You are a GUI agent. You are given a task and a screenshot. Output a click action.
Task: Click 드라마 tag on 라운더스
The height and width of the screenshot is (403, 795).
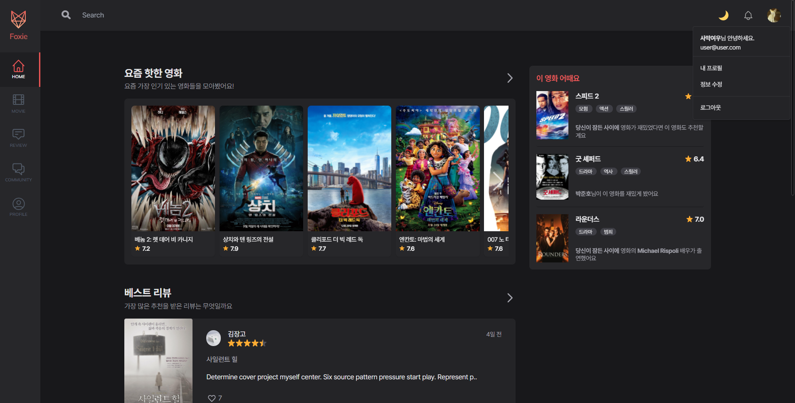coord(586,232)
